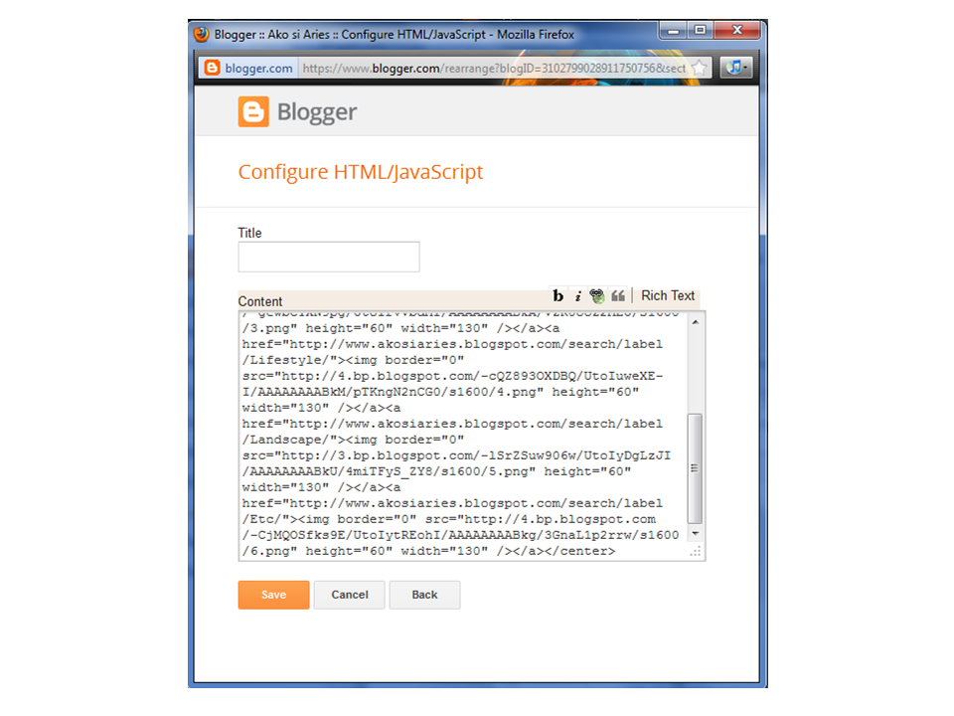This screenshot has width=954, height=716.
Task: Bookmark page with the star icon
Action: (x=700, y=68)
